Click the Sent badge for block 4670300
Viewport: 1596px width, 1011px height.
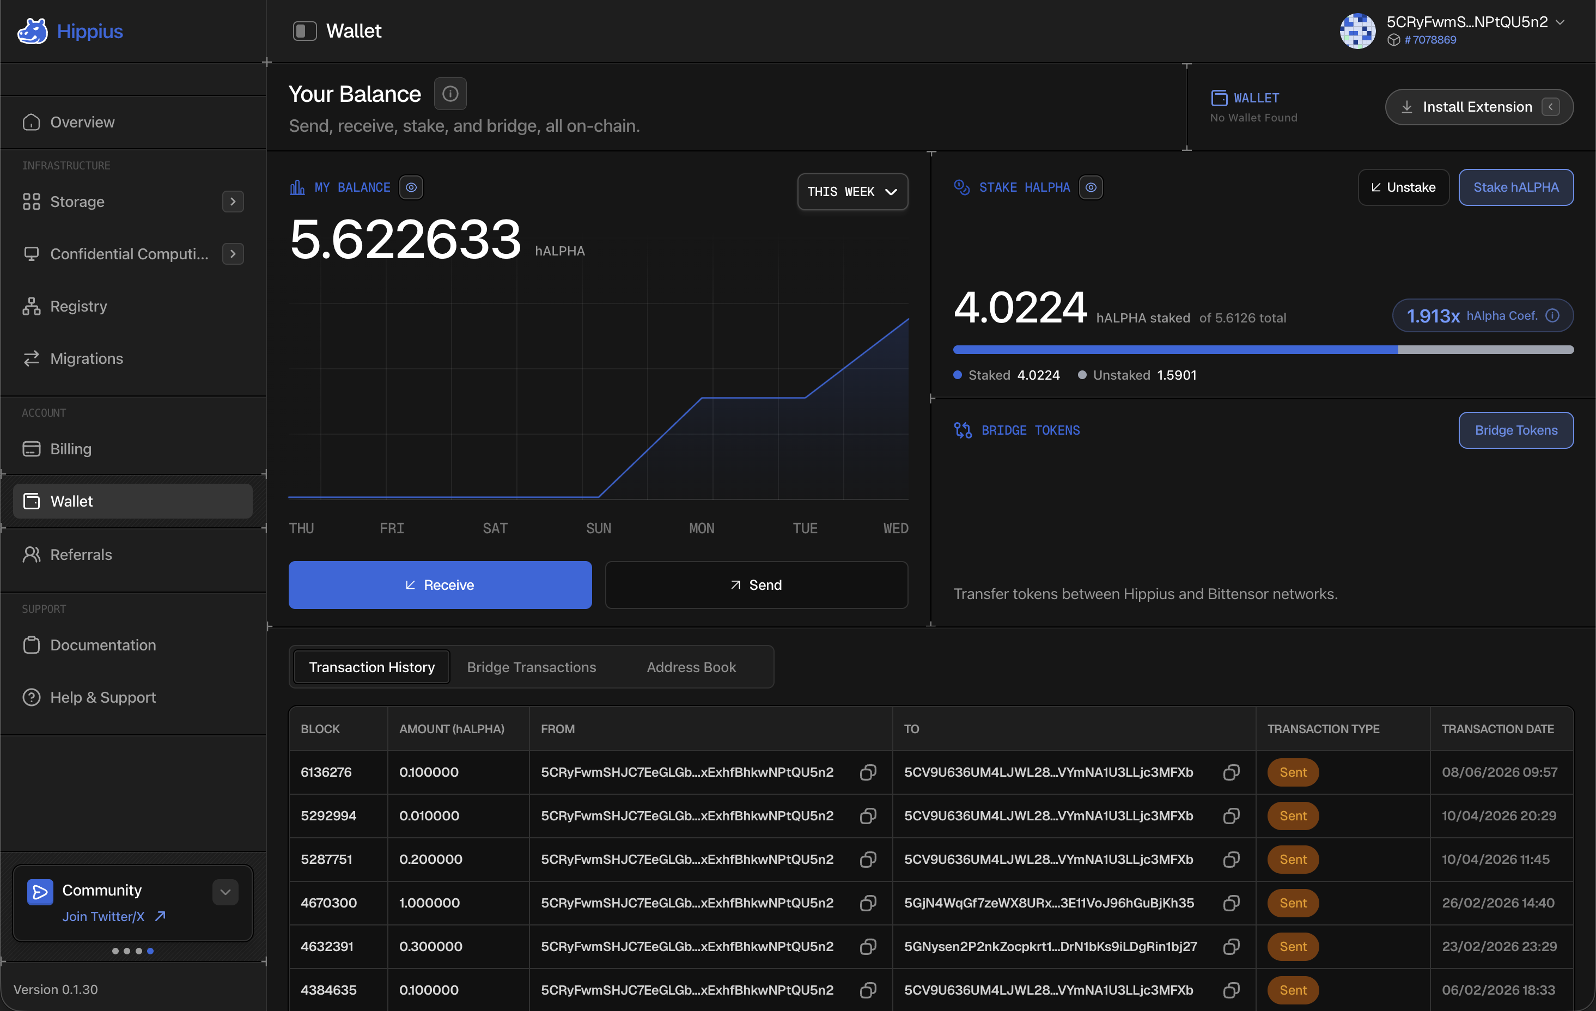click(1293, 903)
